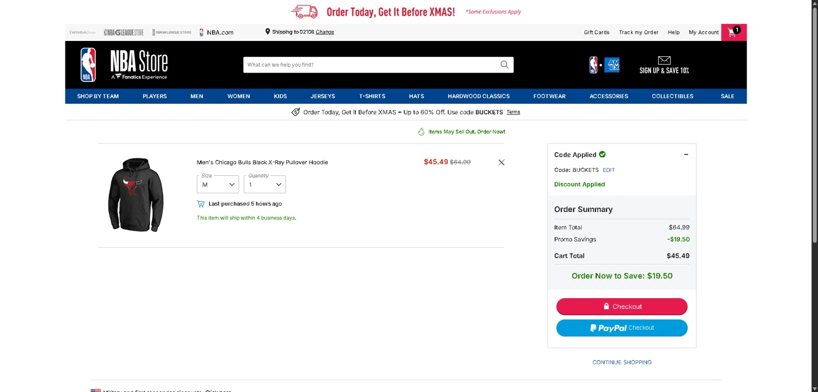The image size is (818, 392).
Task: Click the $45.49 sale price
Action: 436,162
